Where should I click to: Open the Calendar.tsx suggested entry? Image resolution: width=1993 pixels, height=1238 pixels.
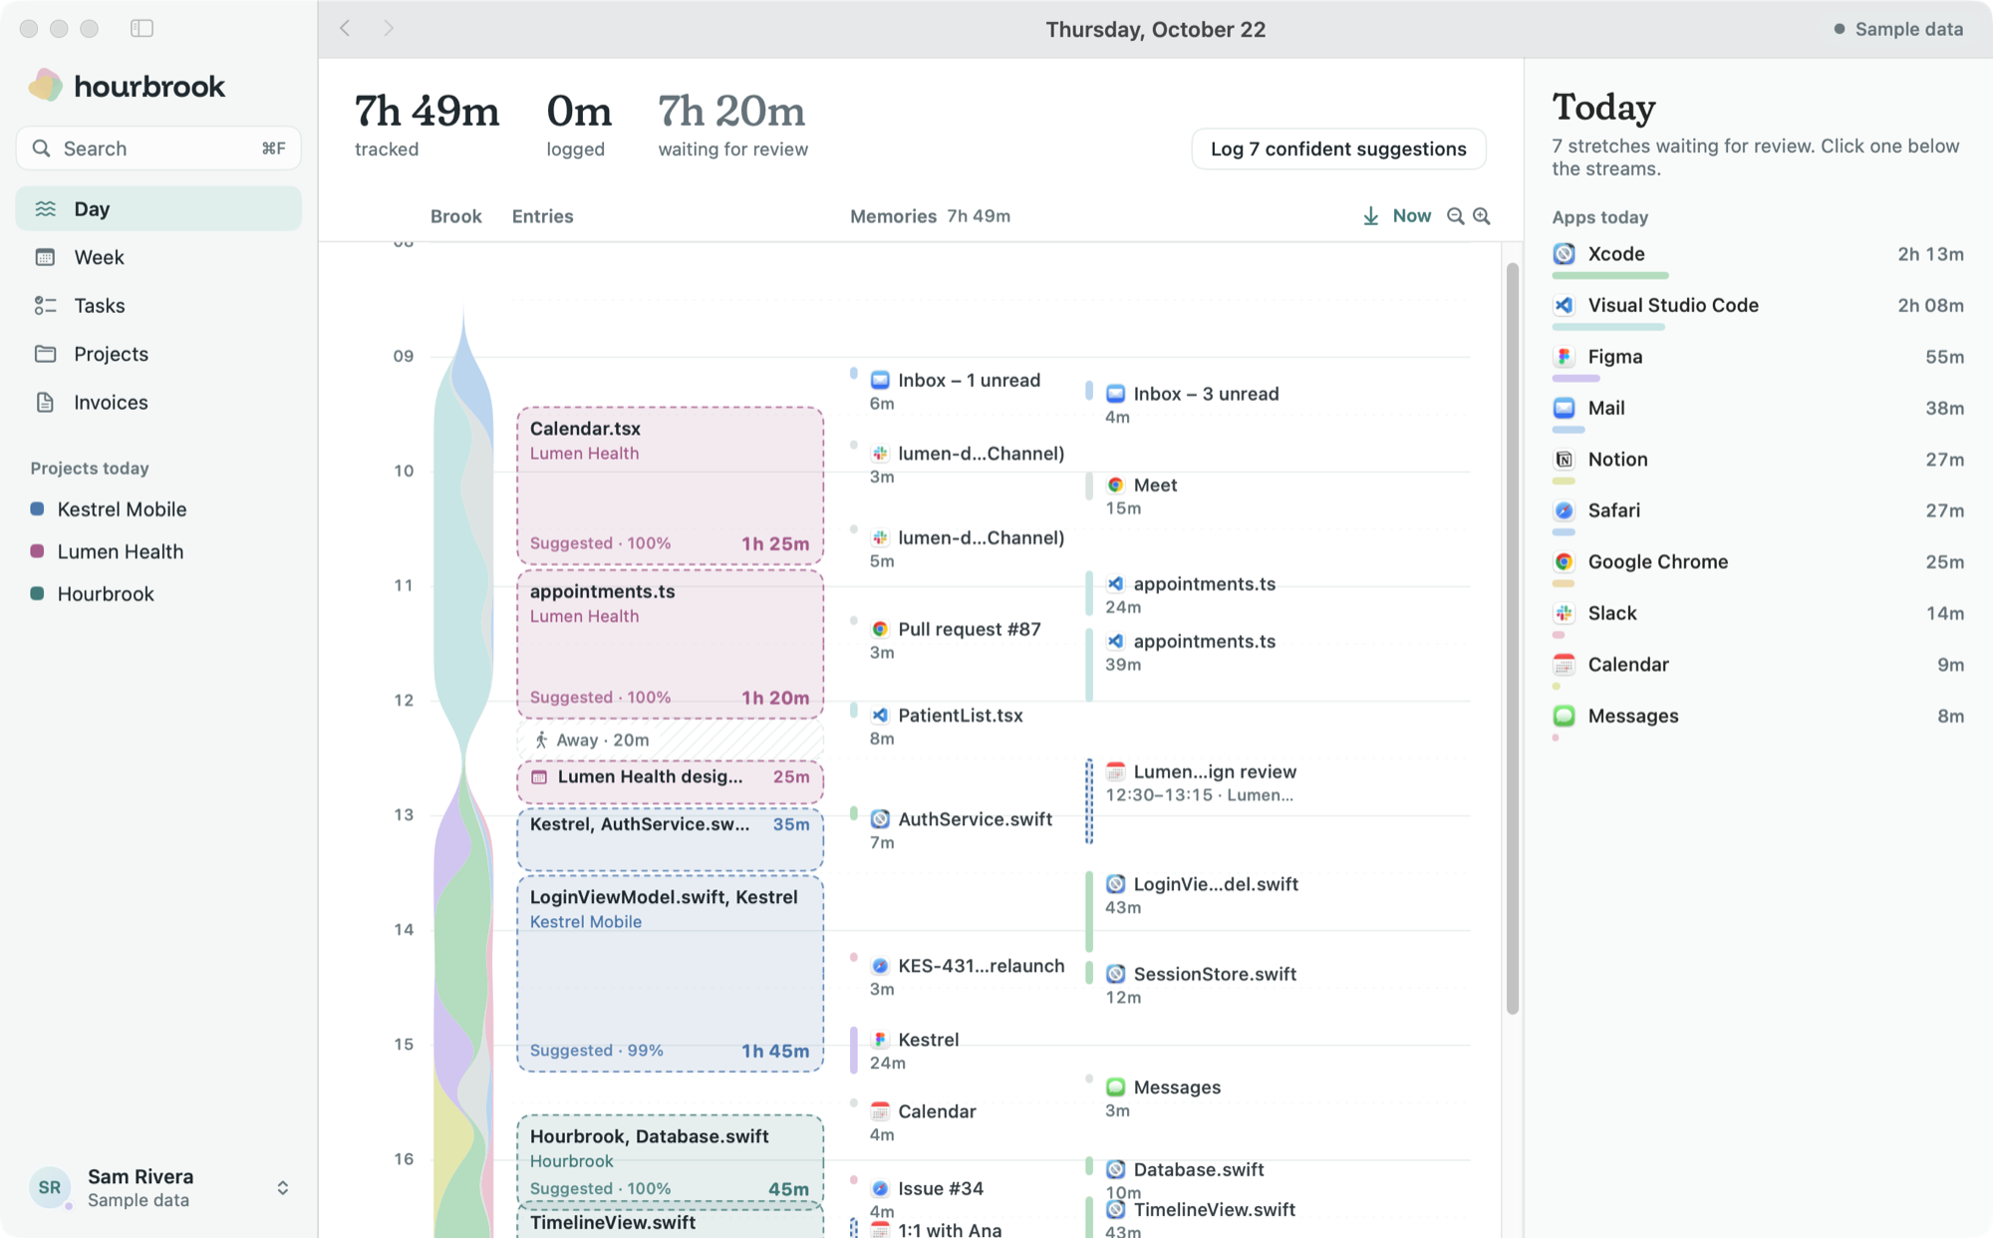[670, 485]
